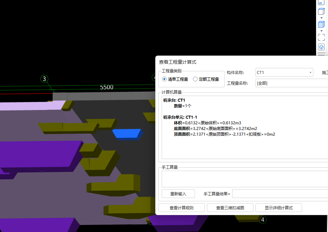
Task: Click 显示详细计算式
Action: pos(278,207)
